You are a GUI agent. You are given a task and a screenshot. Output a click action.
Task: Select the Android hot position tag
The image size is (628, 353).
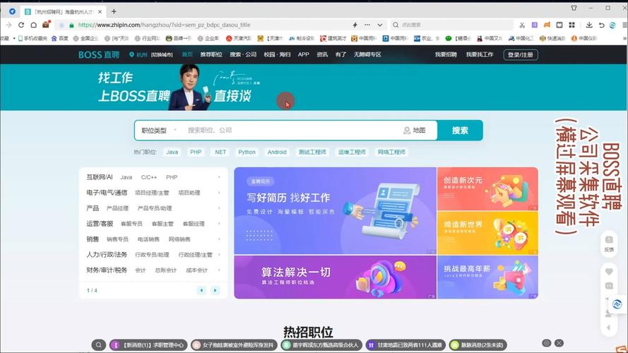coord(277,152)
